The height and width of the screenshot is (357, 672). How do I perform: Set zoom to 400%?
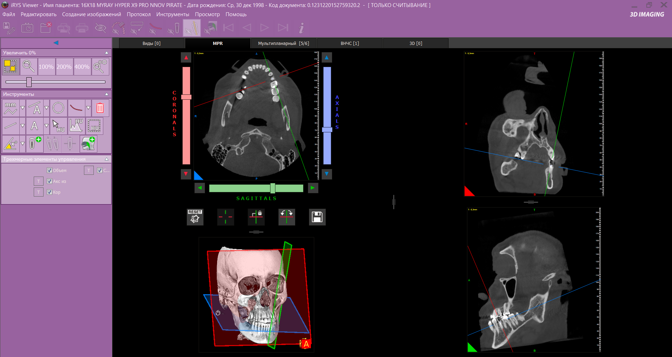(82, 67)
